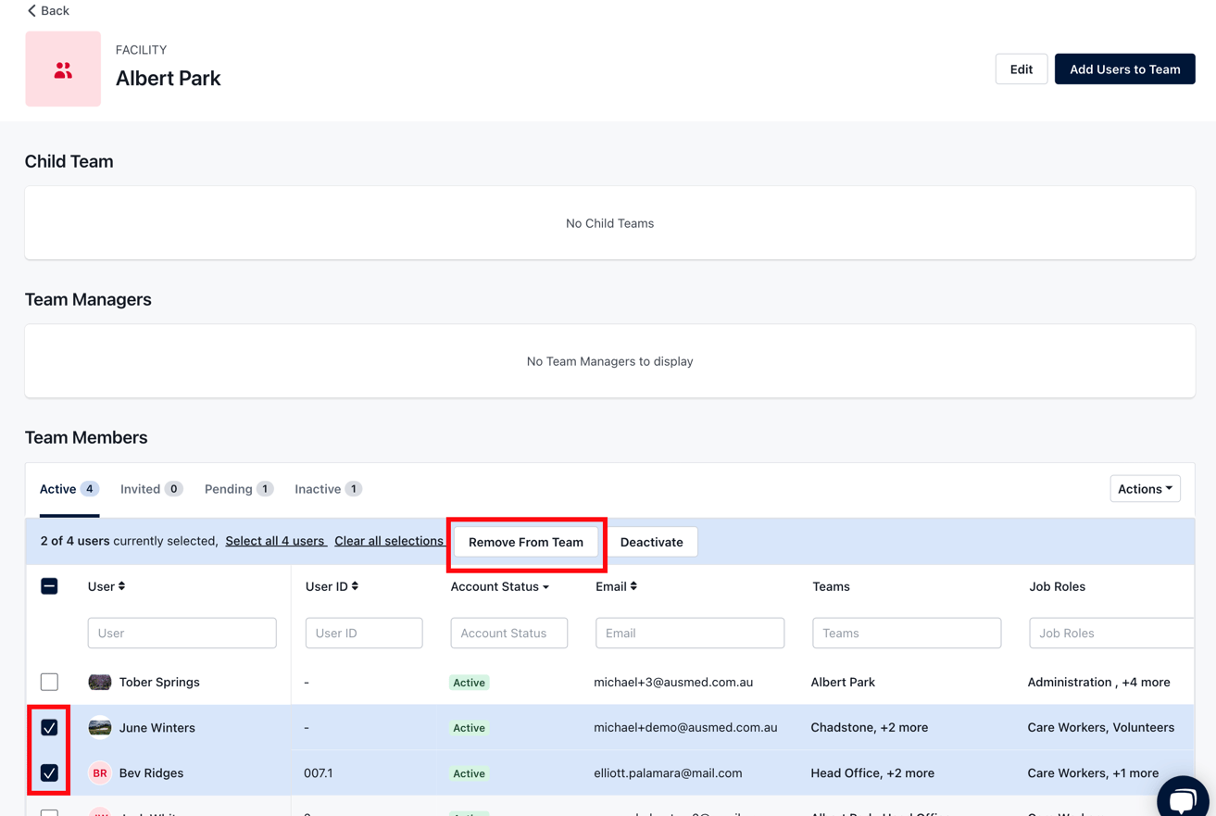Click Bev Ridges BR avatar
The image size is (1216, 816).
point(100,773)
